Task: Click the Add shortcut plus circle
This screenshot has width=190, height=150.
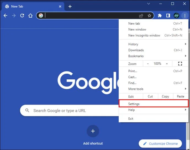Action: 93,131
